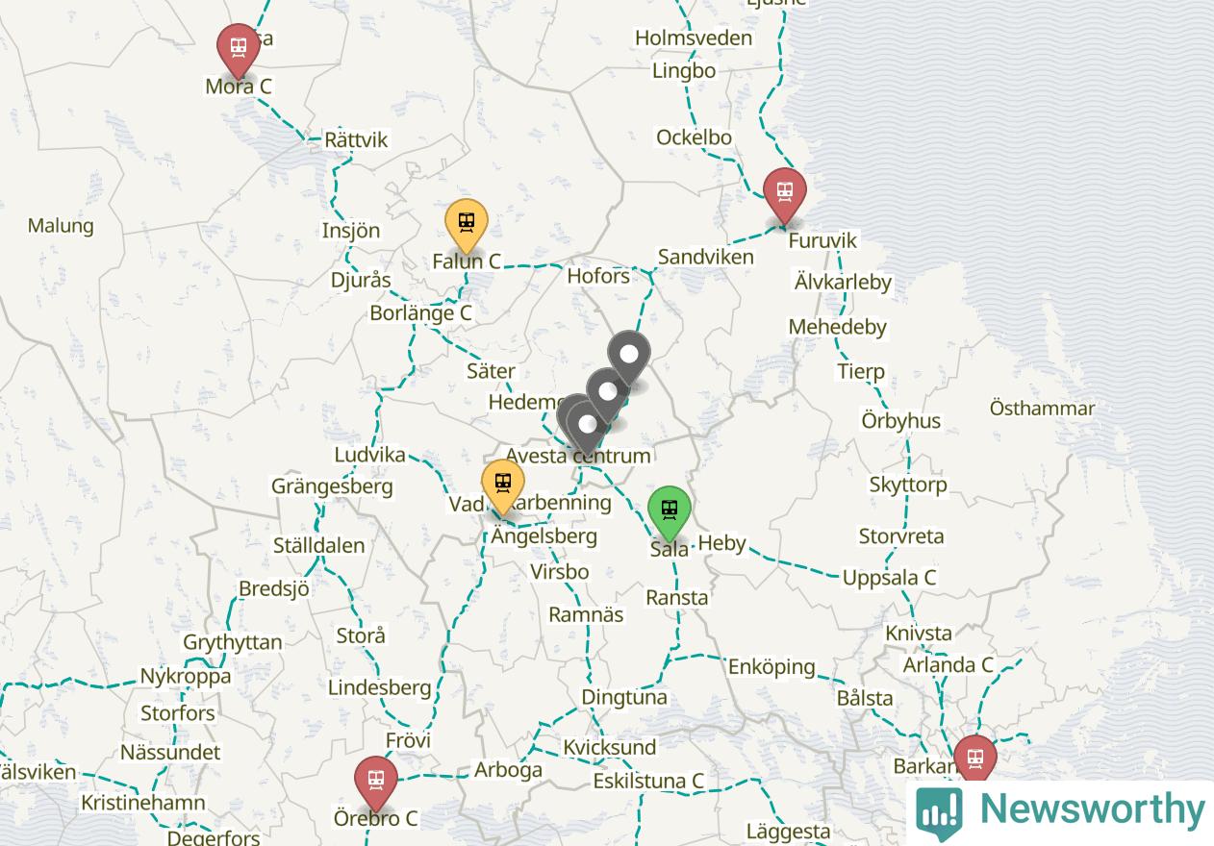The height and width of the screenshot is (846, 1214).
Task: Click the Tierp station label
Action: click(x=861, y=371)
